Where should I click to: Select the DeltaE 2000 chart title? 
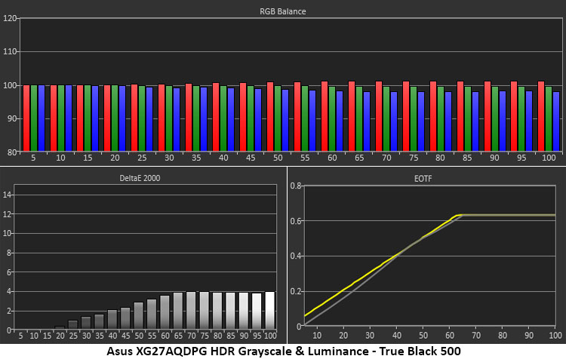140,178
